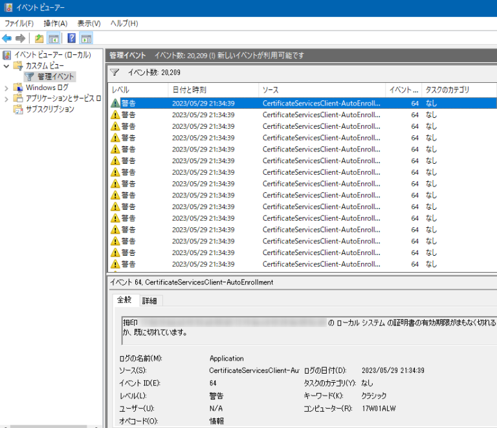497x428 pixels.
Task: Click the Event Viewer app icon in title bar
Action: click(7, 8)
